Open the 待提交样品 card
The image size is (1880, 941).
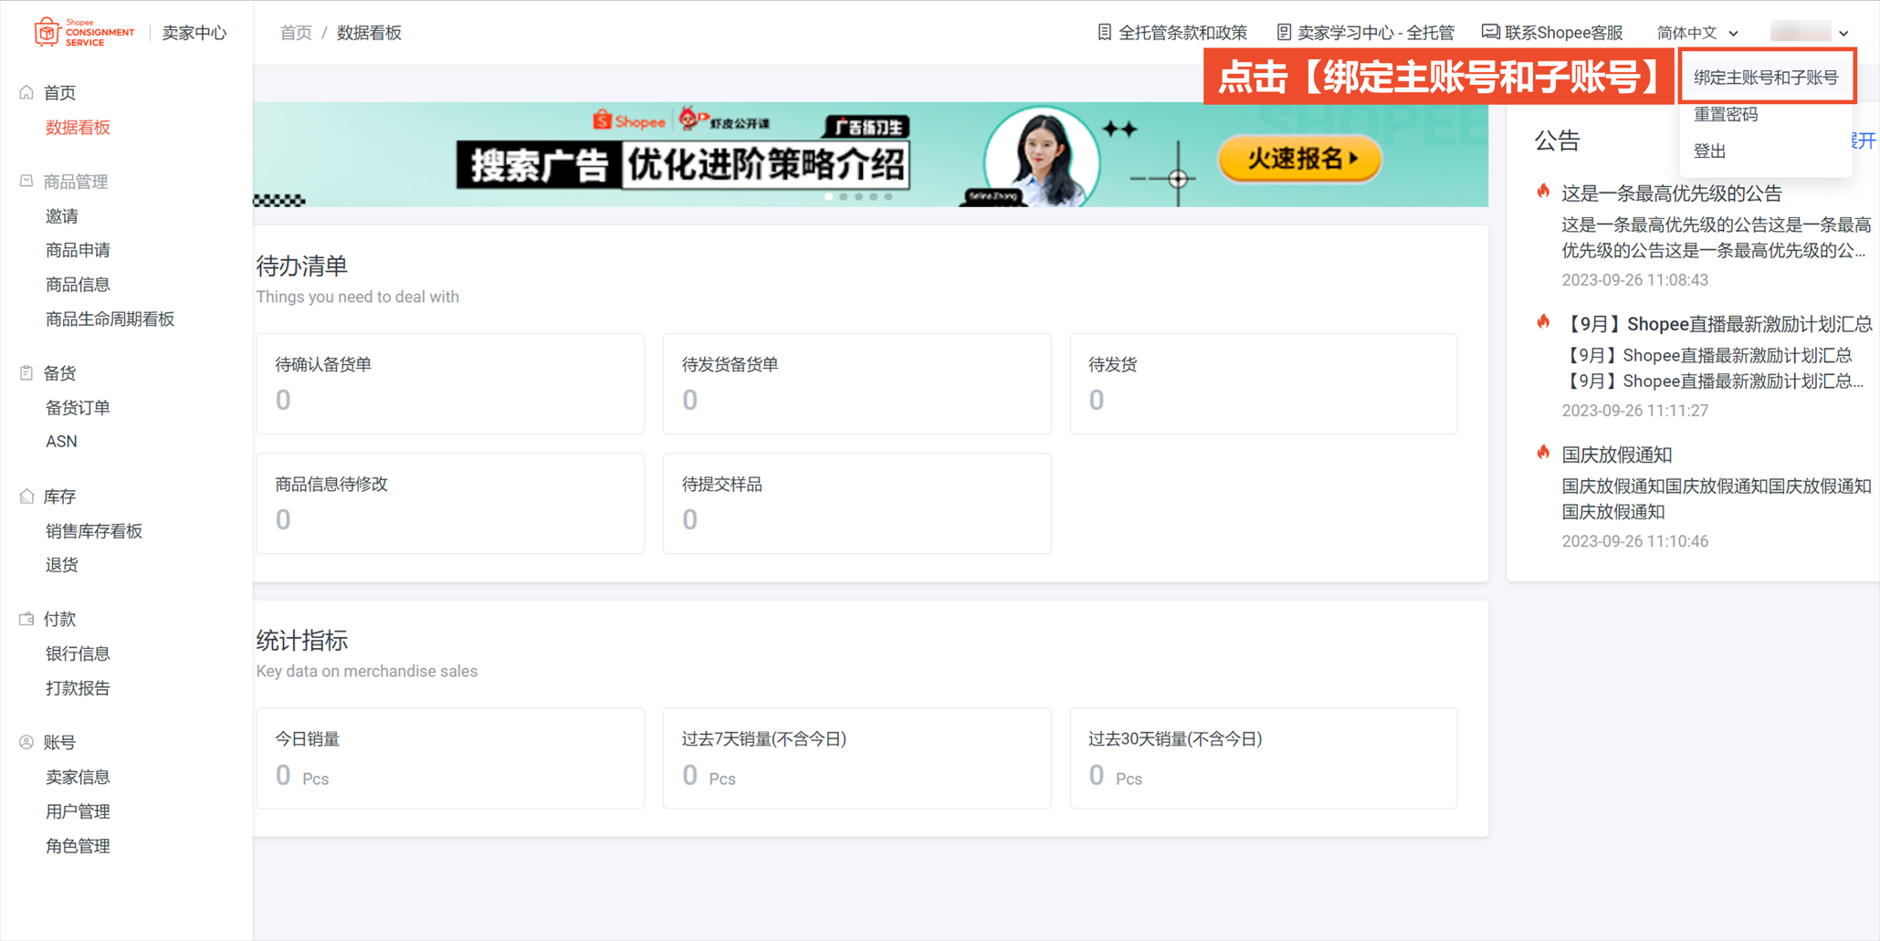tap(856, 503)
